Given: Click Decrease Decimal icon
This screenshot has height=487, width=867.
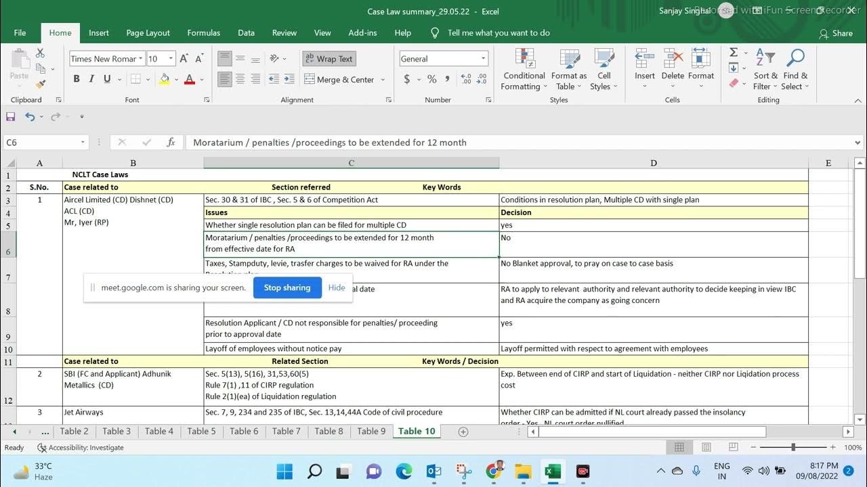Looking at the screenshot, I should click(482, 79).
